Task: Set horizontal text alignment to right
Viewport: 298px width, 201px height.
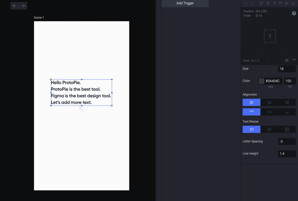Action: point(287,102)
